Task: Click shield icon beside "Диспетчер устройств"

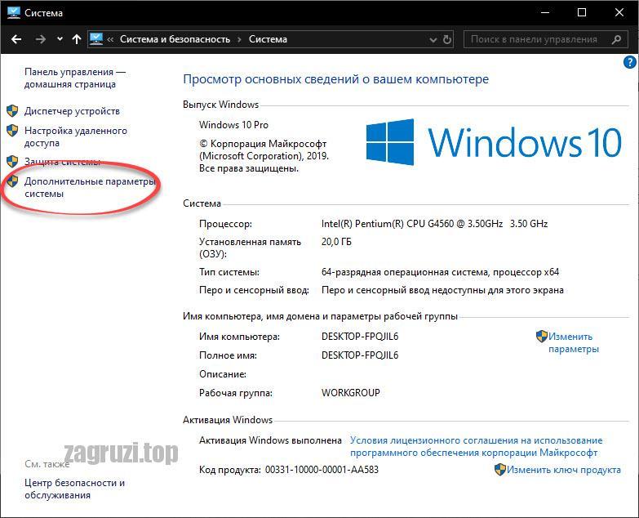Action: click(12, 110)
